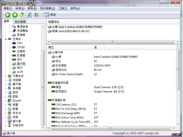
Task: Expand the 網路 node
Action: click(5, 97)
